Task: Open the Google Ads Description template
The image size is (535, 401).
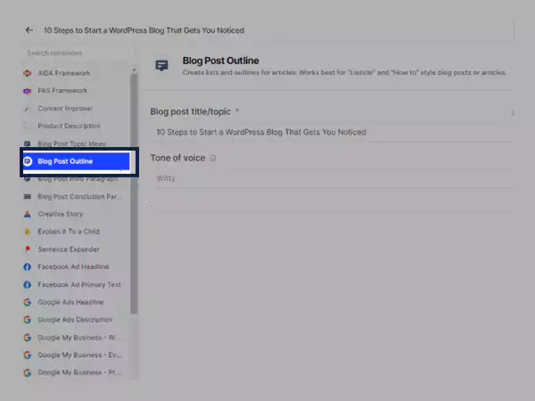Action: pos(75,320)
